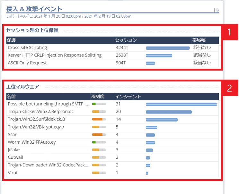Click the severity indicator for Virut
Image resolution: width=239 pixels, height=194 pixels.
(x=99, y=173)
